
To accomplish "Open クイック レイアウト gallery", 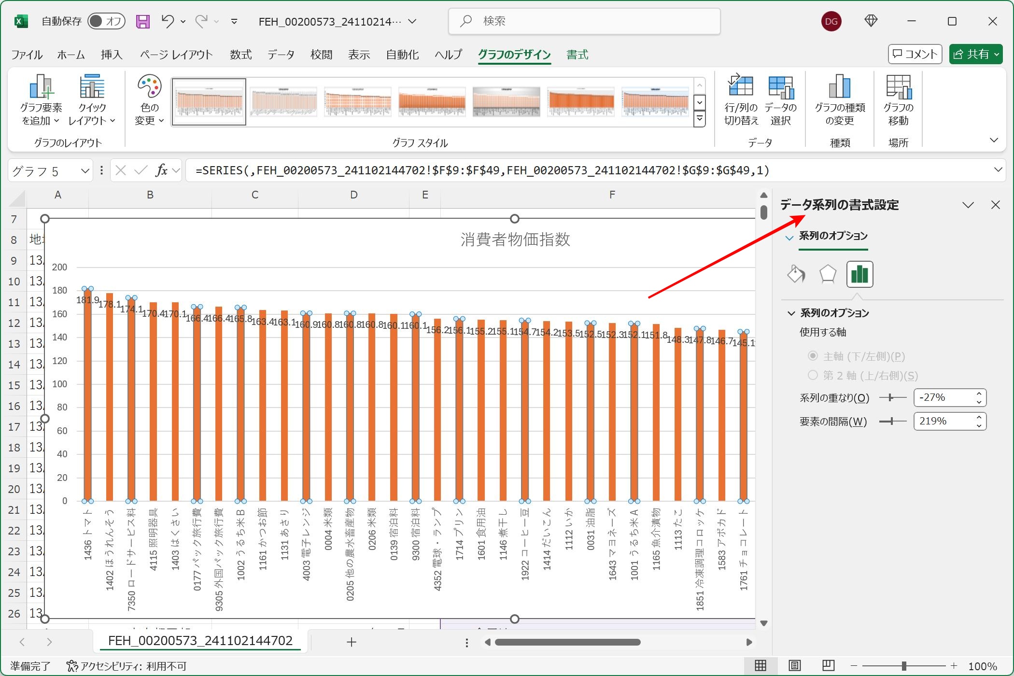I will tap(92, 100).
